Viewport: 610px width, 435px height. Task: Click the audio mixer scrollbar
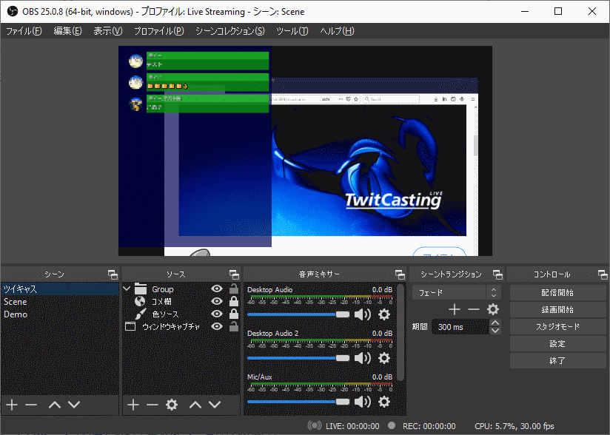(401, 334)
